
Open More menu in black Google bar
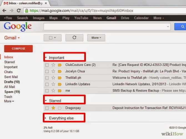(159, 18)
